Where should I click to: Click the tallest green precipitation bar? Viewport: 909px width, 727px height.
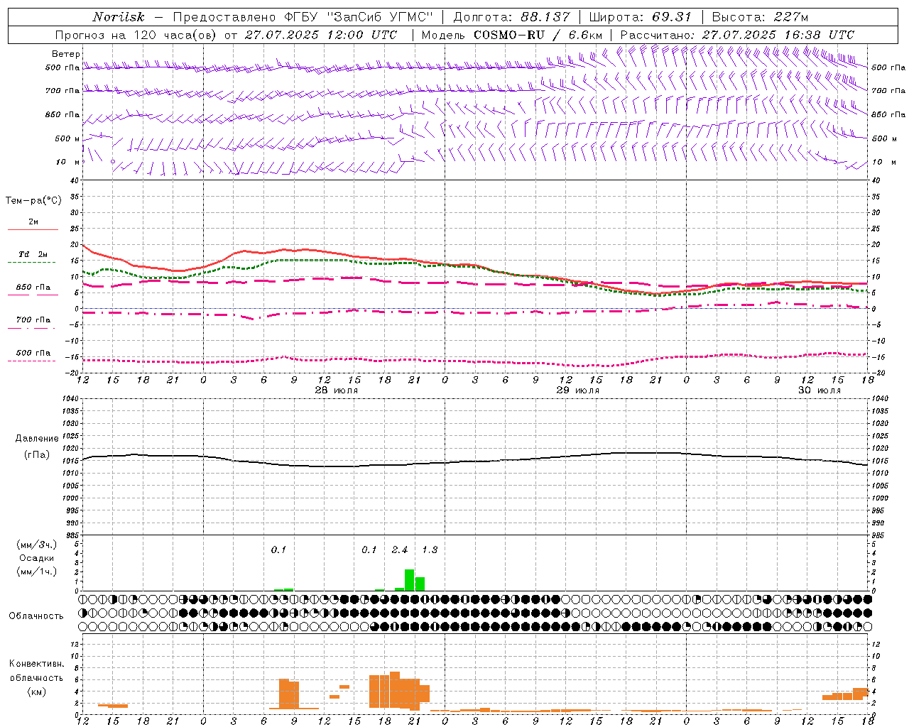[410, 580]
